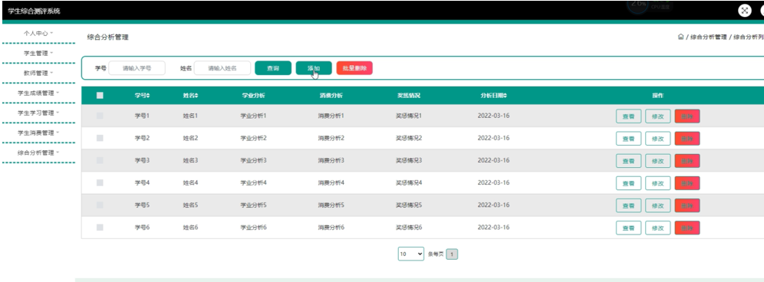Click cell 学业分析6
The width and height of the screenshot is (764, 282).
pyautogui.click(x=253, y=227)
